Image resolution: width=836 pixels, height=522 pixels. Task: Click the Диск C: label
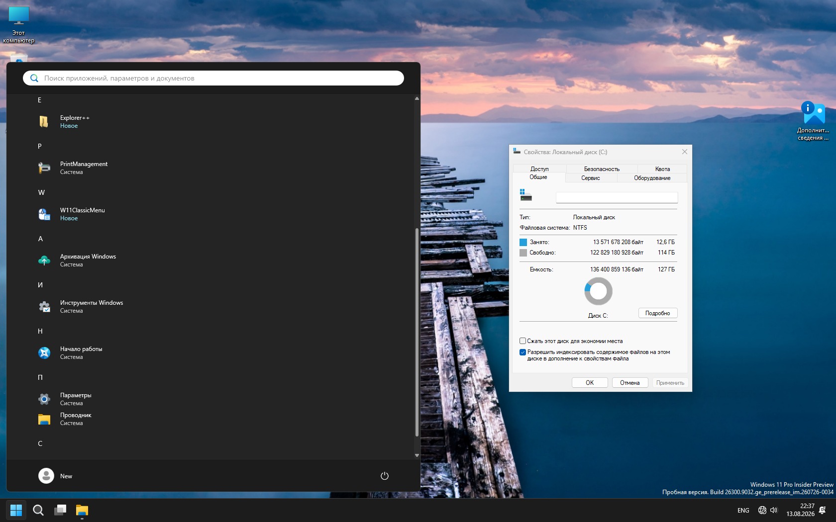coord(598,316)
